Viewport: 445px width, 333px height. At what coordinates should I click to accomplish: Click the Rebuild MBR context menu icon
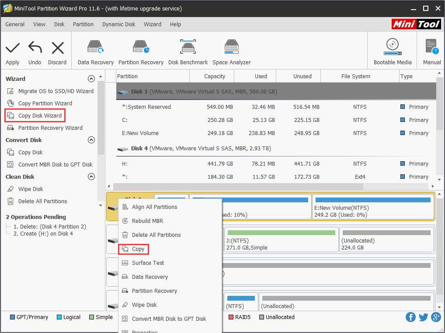click(125, 221)
